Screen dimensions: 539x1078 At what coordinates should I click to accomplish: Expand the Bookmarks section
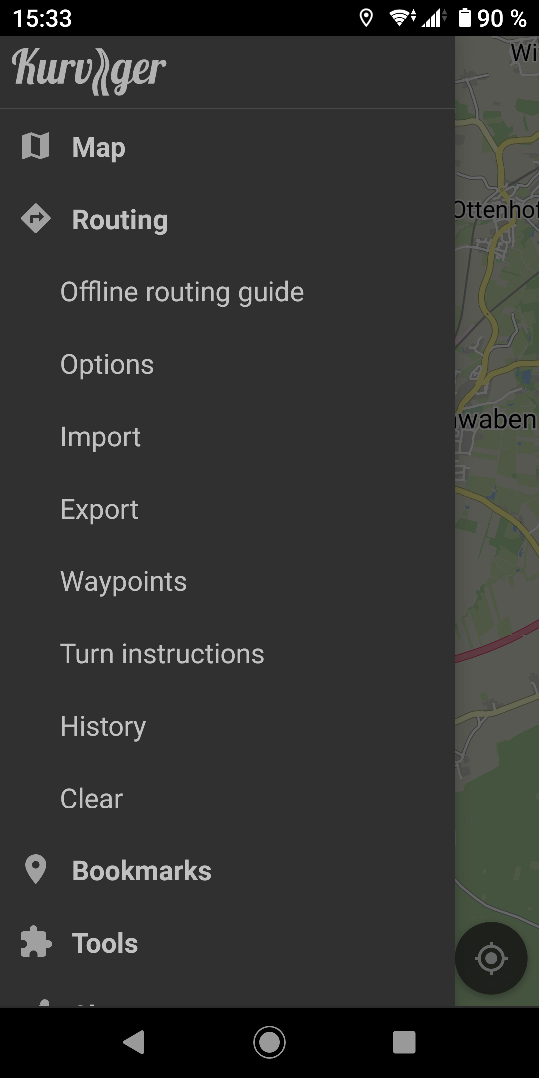[228, 871]
